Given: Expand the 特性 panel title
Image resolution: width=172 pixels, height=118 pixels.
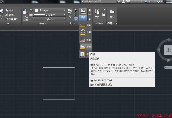Looking at the screenshot, I should (x=43, y=23).
